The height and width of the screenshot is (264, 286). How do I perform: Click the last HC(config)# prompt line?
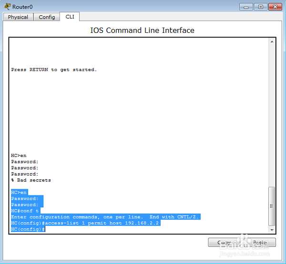click(28, 229)
